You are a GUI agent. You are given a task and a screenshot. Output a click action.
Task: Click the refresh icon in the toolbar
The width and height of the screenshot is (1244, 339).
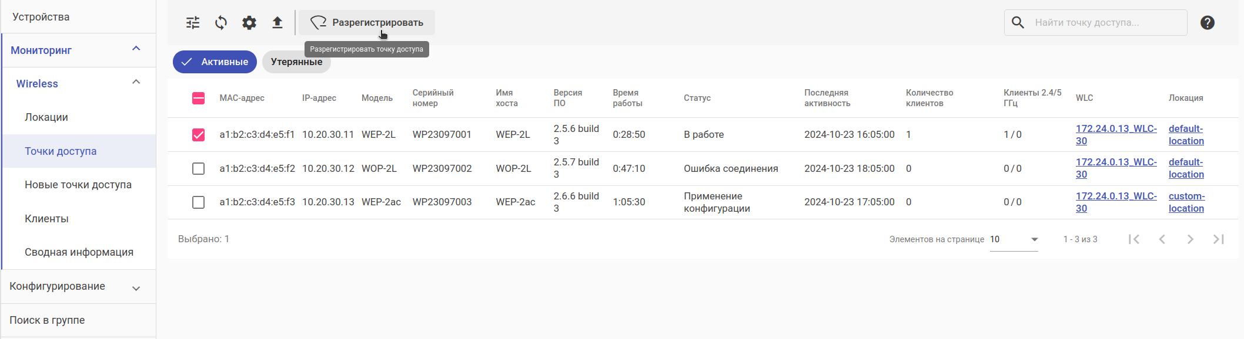pyautogui.click(x=221, y=23)
